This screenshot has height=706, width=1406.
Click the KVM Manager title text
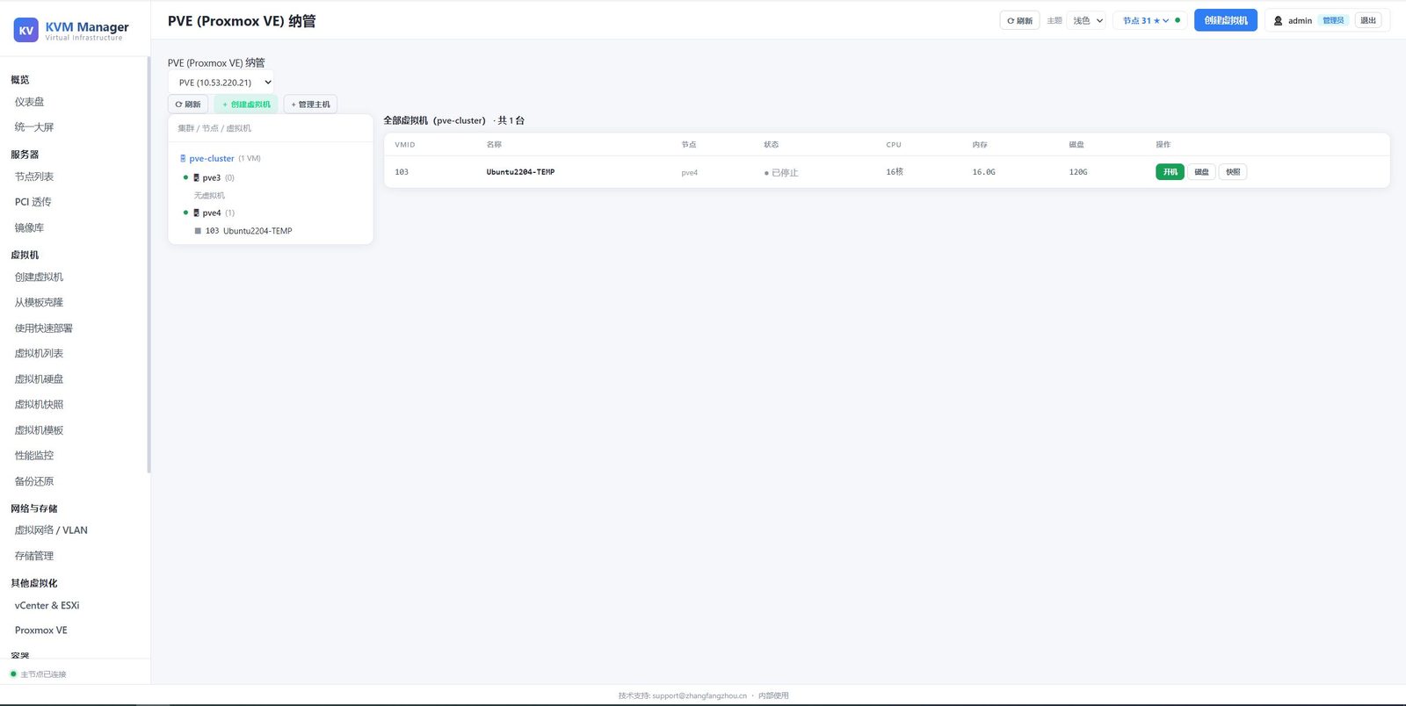tap(87, 26)
